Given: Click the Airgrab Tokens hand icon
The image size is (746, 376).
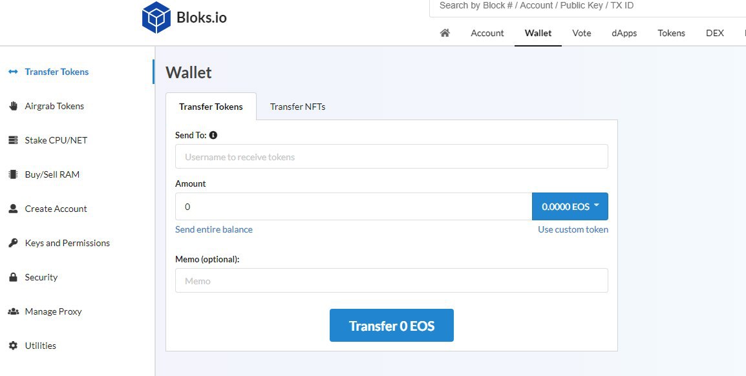Looking at the screenshot, I should (14, 106).
